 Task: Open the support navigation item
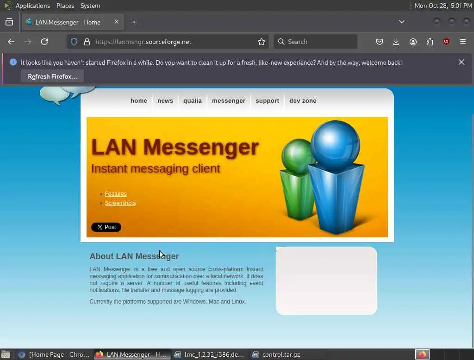267,101
